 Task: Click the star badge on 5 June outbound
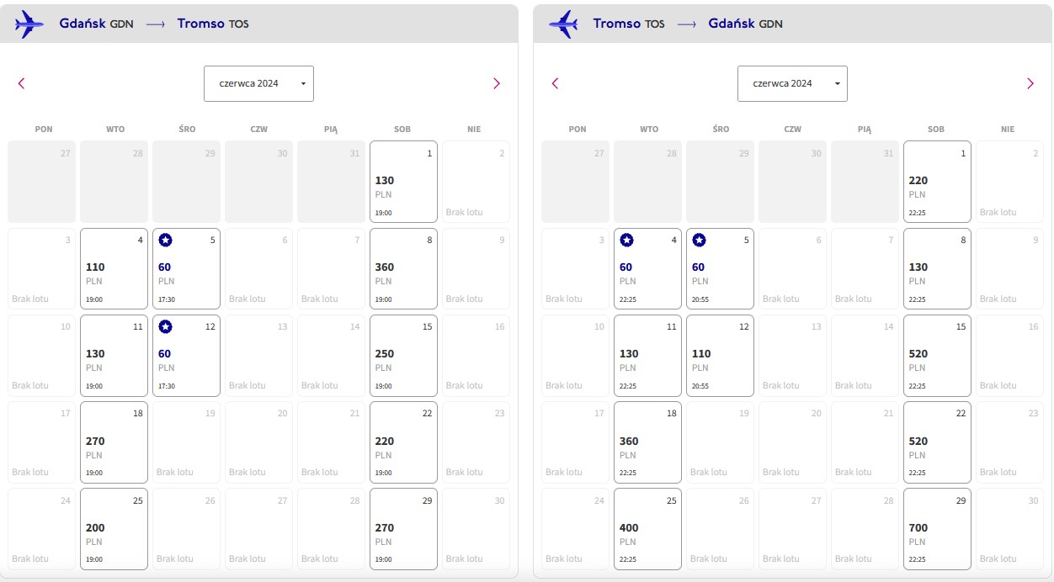[x=166, y=241]
